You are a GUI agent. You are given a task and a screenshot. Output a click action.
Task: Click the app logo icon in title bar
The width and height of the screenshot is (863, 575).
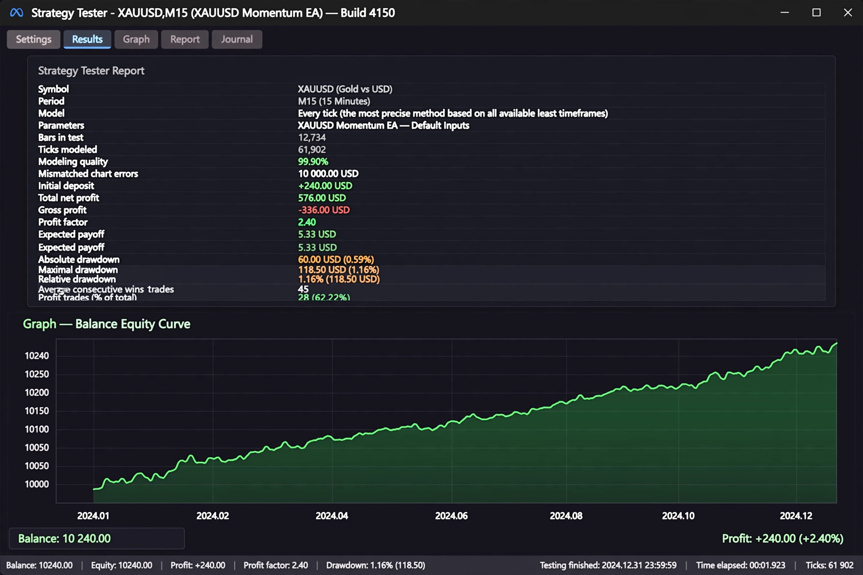pos(17,13)
